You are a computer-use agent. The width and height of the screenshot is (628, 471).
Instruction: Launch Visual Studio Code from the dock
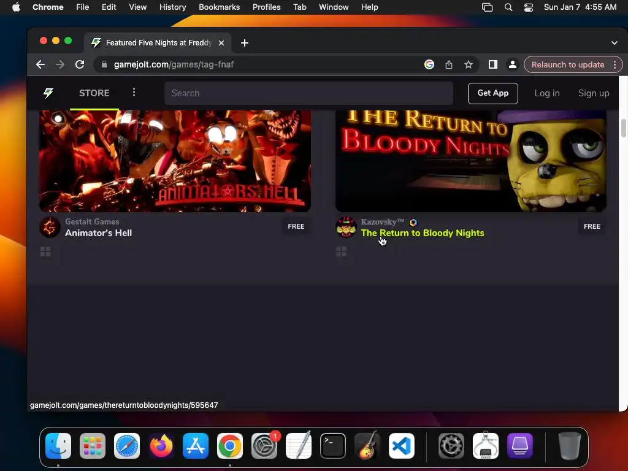click(x=402, y=445)
